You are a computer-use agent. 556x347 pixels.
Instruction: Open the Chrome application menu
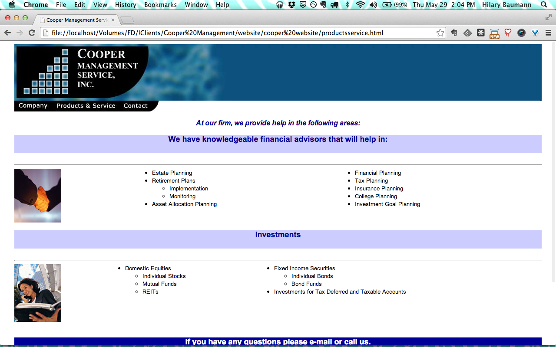pos(36,5)
